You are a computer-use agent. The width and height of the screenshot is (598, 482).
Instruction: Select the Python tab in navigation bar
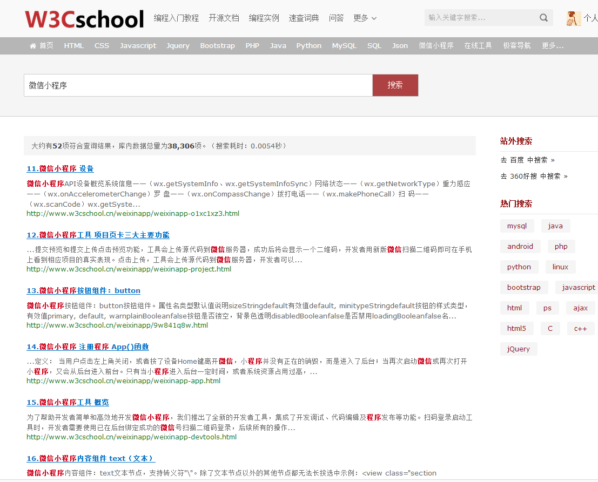(308, 46)
